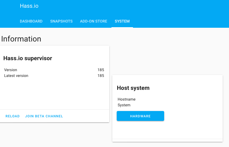229x147 pixels.
Task: Open the Snapshots tab
Action: pos(61,21)
